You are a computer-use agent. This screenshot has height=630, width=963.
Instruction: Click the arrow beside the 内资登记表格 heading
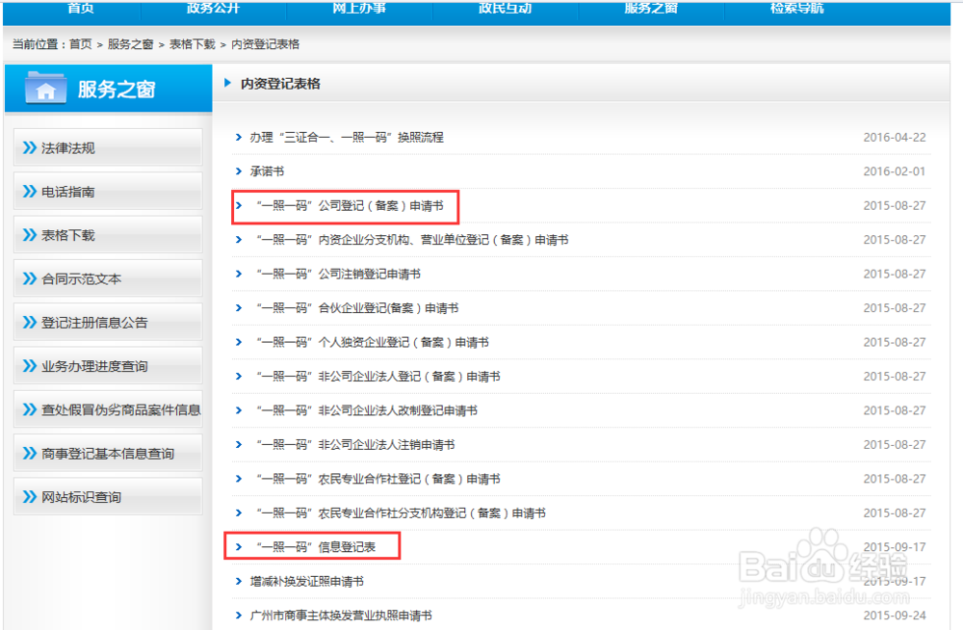[227, 84]
